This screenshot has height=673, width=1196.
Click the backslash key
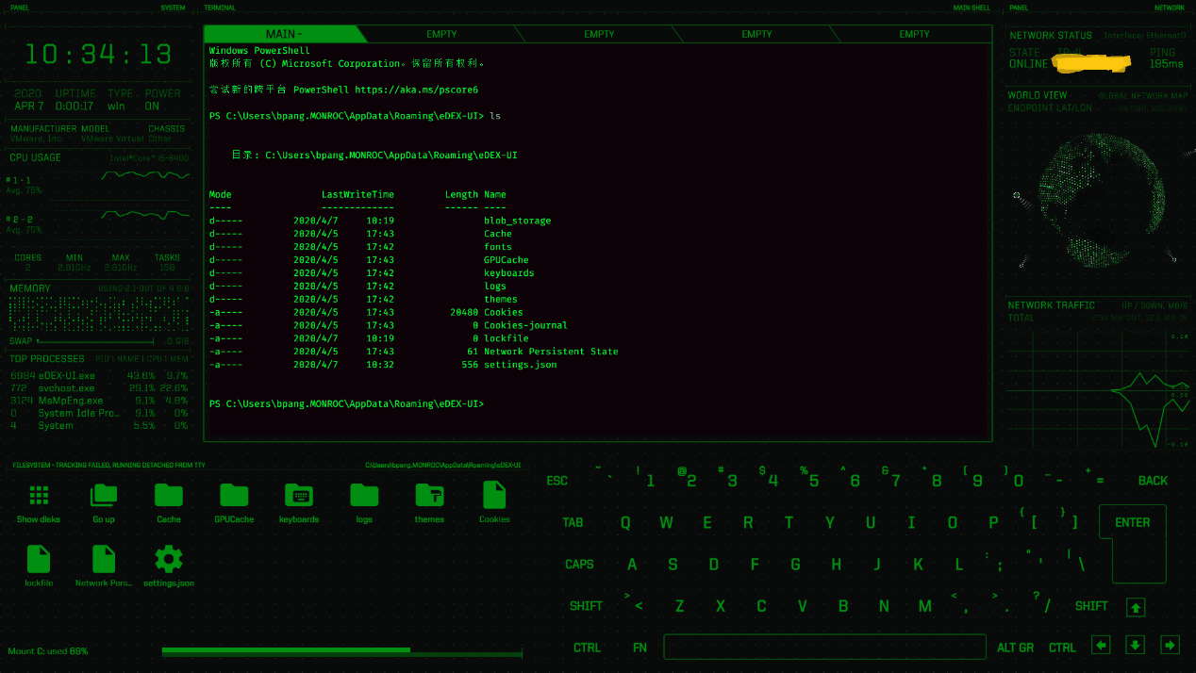point(1080,564)
